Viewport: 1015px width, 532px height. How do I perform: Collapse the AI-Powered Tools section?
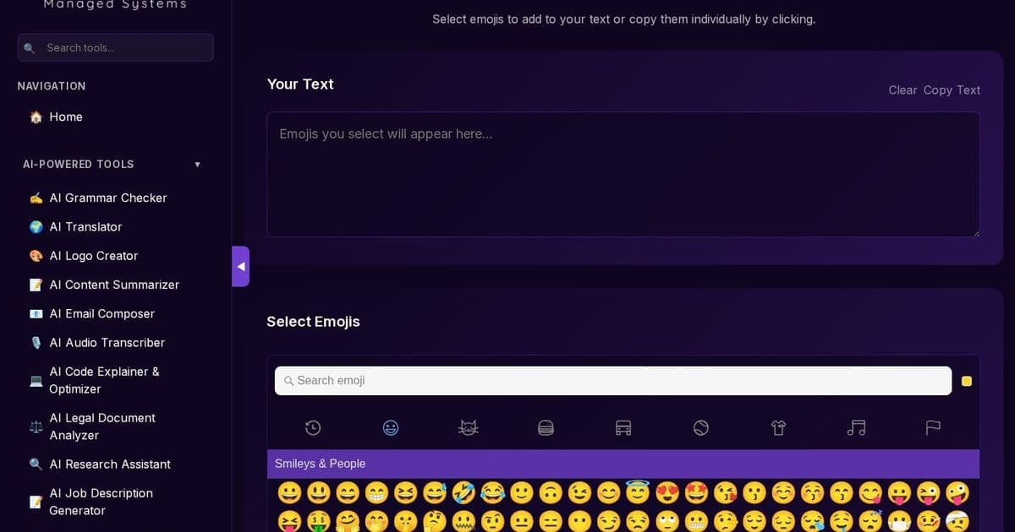[x=197, y=164]
